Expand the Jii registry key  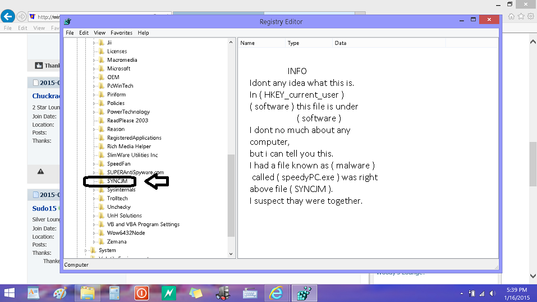tap(94, 43)
